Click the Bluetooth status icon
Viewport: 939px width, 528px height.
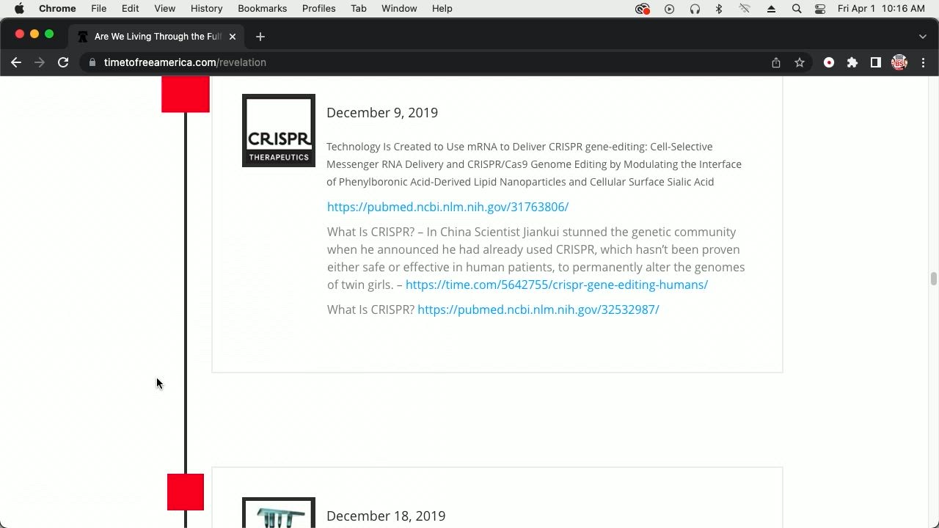pyautogui.click(x=719, y=9)
